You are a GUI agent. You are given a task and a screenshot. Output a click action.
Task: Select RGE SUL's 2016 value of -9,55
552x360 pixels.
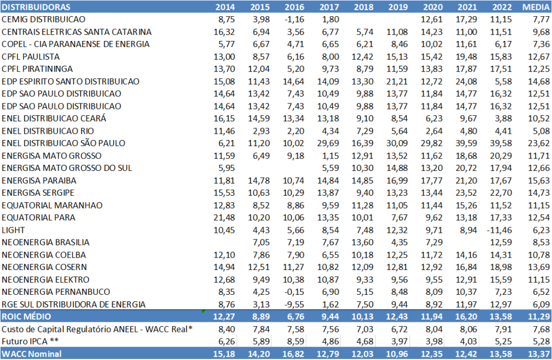click(294, 304)
